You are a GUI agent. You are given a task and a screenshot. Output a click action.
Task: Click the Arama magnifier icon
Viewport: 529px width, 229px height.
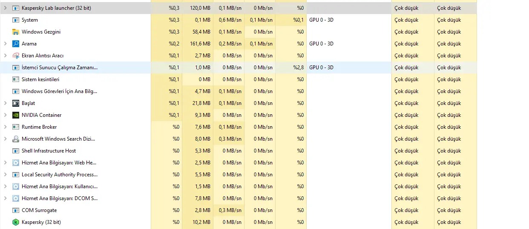16,44
